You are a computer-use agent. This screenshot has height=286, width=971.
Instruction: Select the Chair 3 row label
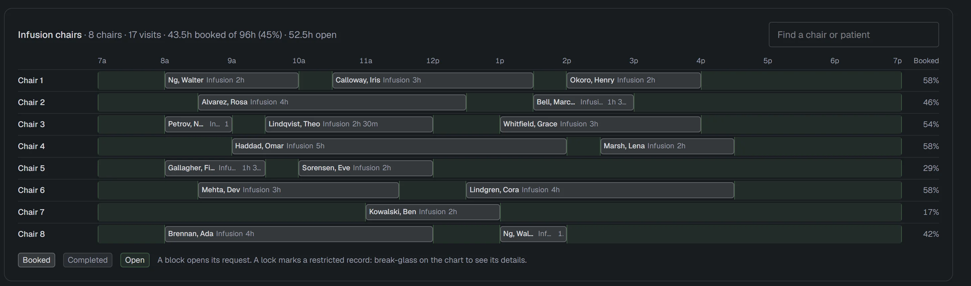[31, 124]
